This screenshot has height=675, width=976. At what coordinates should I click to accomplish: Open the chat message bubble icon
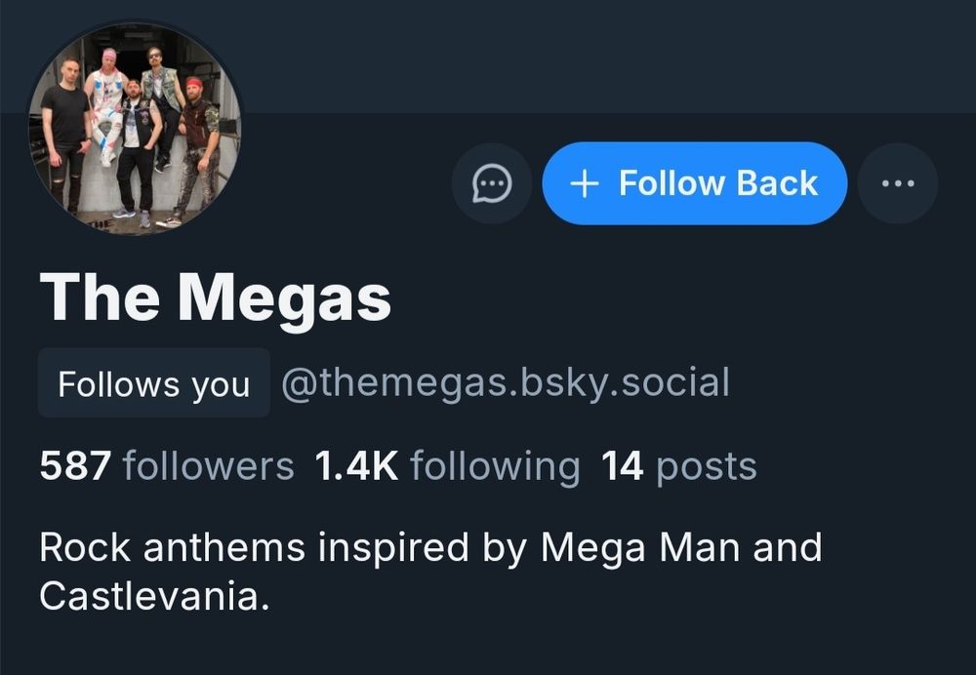point(492,183)
